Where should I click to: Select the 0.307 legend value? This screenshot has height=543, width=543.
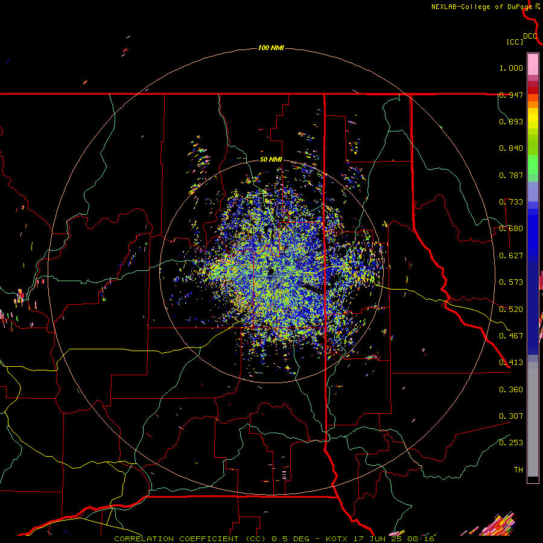pos(511,416)
